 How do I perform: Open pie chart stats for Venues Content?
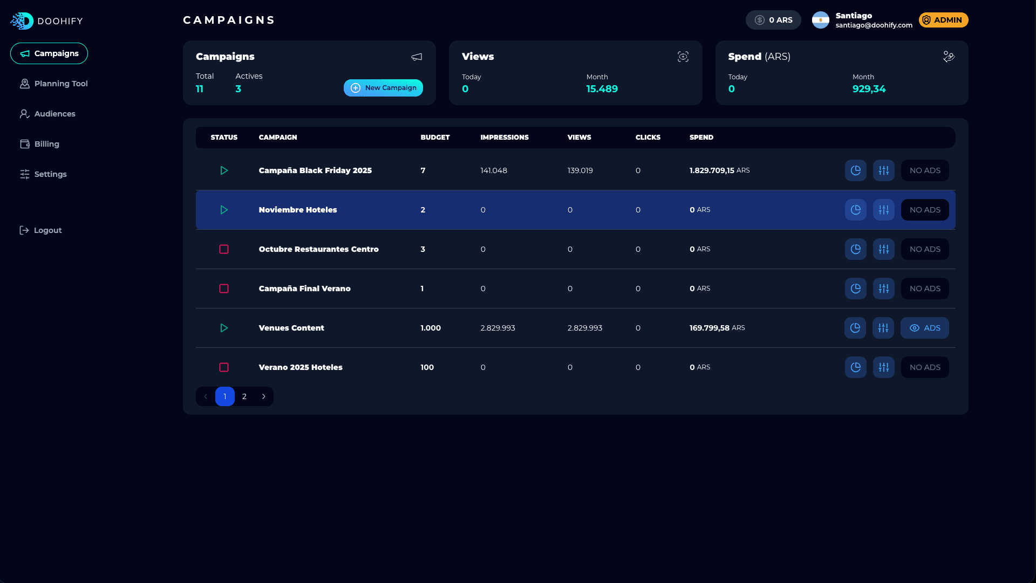[x=855, y=328]
